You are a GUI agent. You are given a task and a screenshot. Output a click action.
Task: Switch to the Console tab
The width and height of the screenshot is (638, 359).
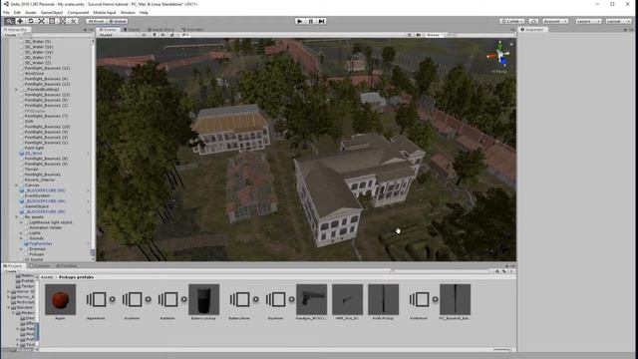(40, 266)
